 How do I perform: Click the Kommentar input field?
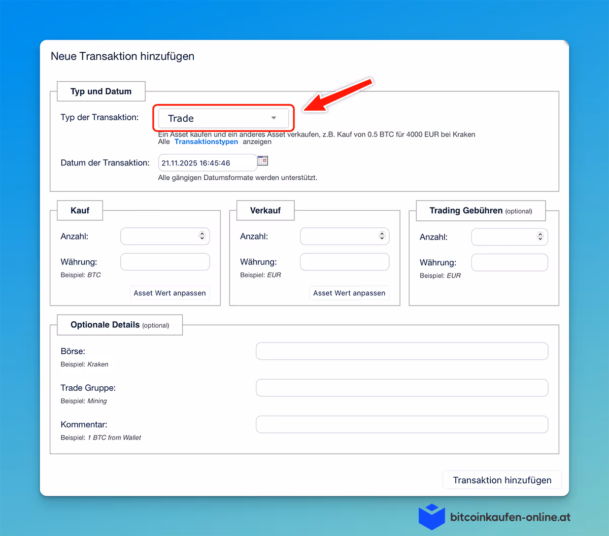pos(402,424)
